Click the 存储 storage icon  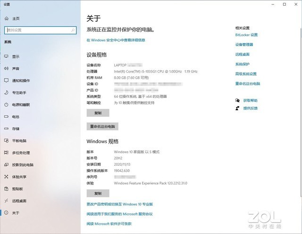coord(6,129)
